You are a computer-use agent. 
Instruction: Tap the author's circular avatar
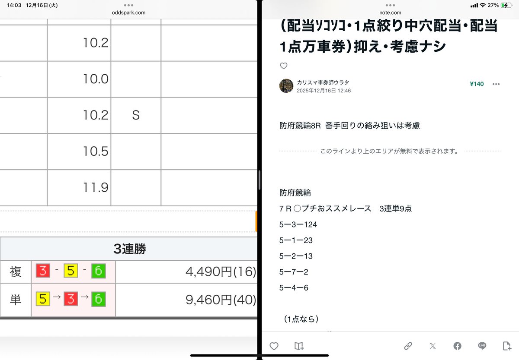285,85
